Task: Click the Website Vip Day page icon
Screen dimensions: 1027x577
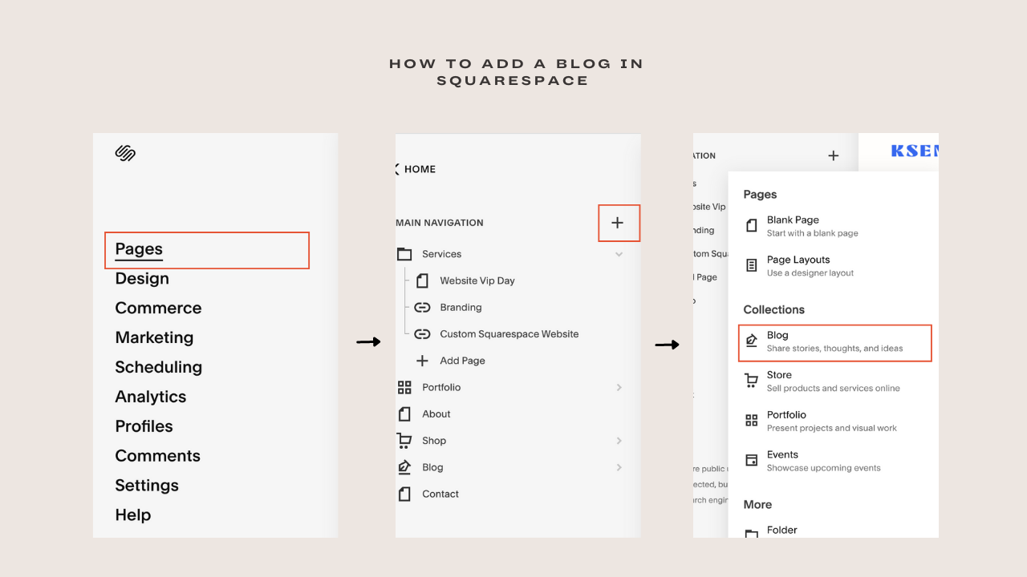Action: [423, 280]
